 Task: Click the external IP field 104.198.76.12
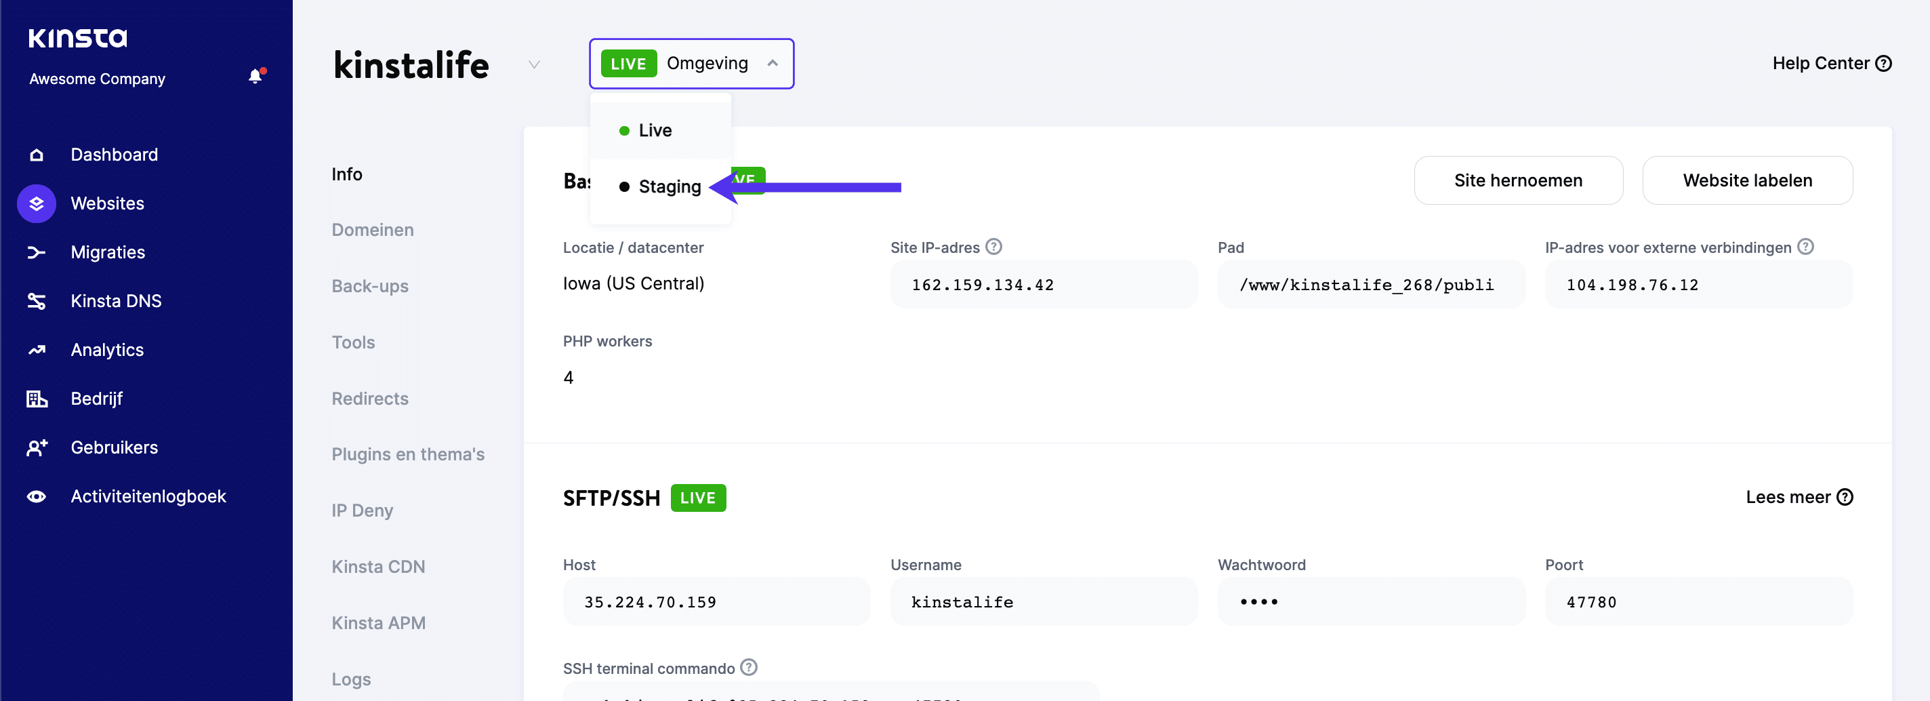pos(1698,285)
